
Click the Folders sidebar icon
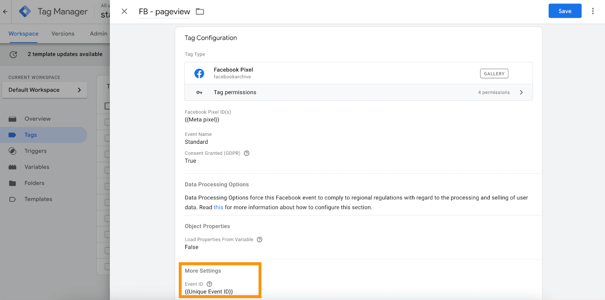click(12, 183)
